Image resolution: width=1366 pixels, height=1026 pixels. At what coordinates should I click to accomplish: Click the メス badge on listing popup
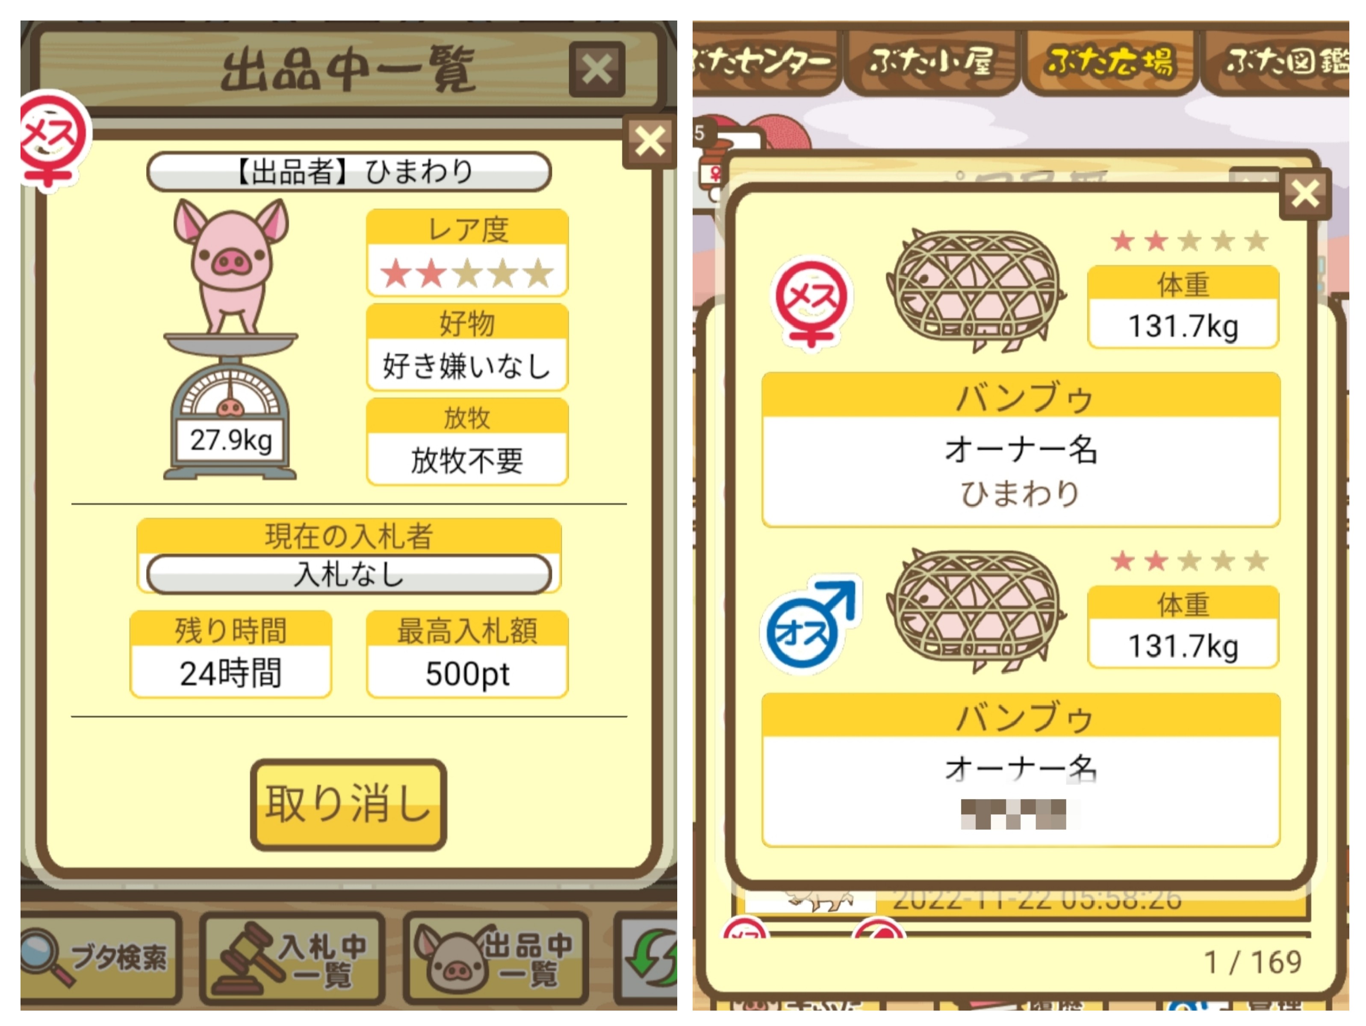coord(53,141)
